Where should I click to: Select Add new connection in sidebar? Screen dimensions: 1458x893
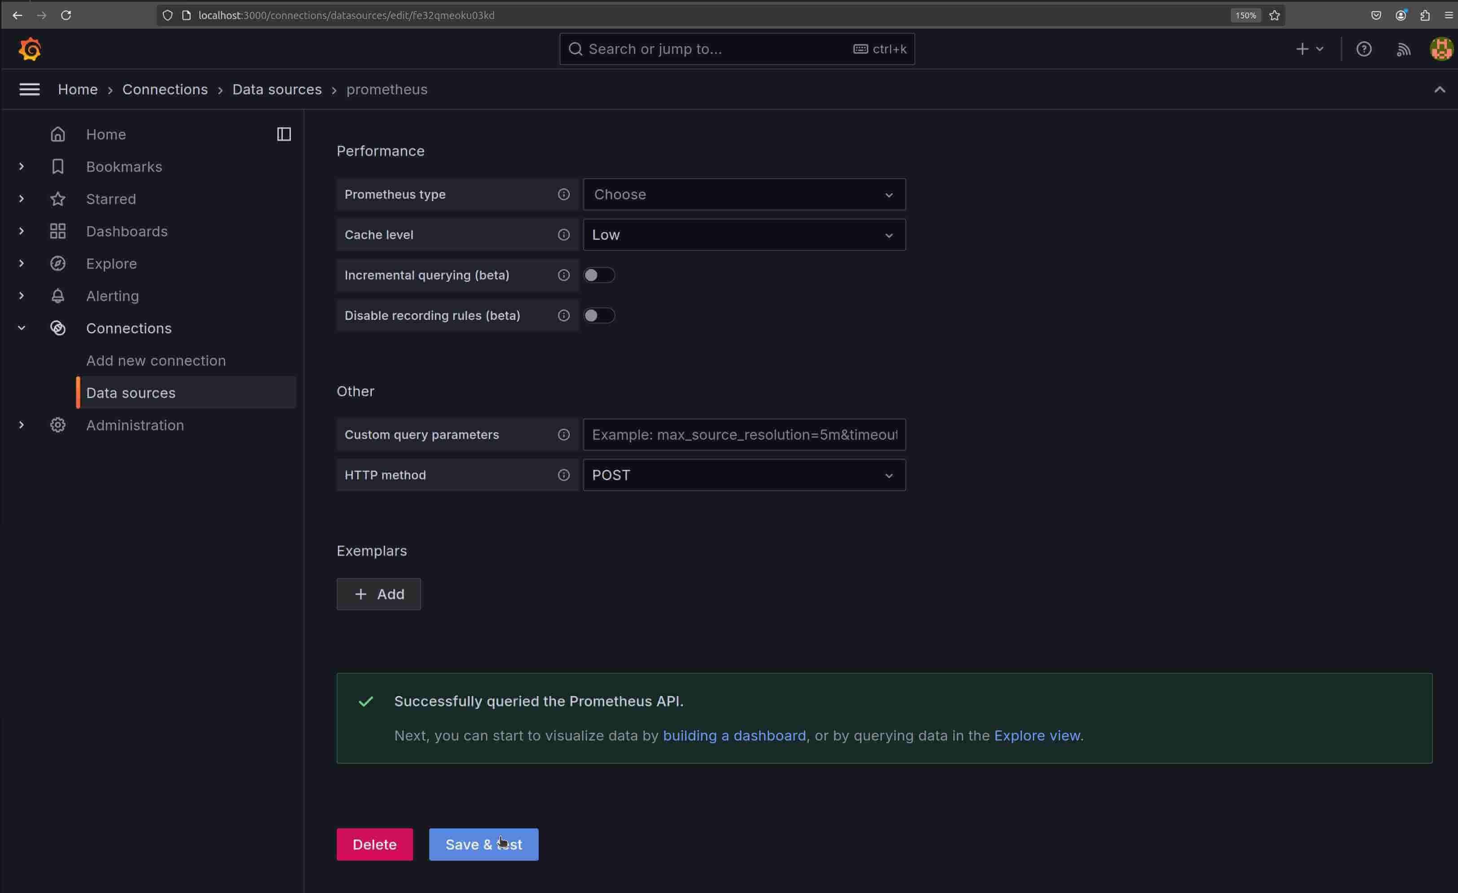[x=156, y=360]
